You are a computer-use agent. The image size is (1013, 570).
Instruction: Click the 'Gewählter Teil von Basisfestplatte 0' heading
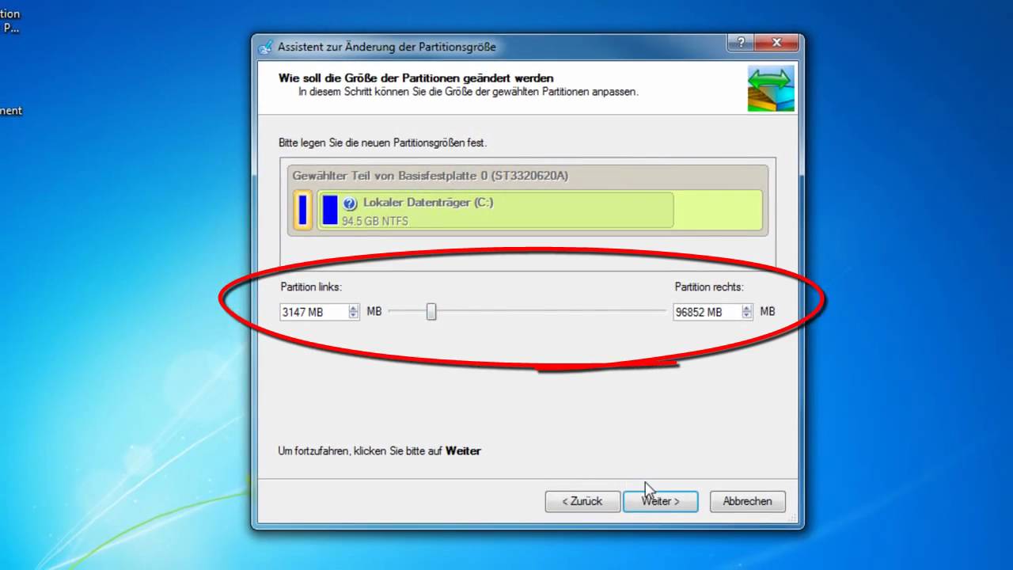[431, 176]
